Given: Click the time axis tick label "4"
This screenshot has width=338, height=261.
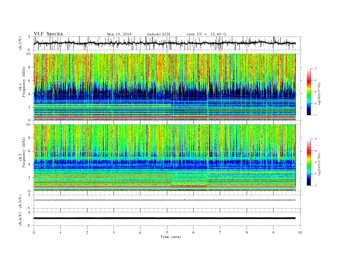Looking at the screenshot, I should coord(140,232).
